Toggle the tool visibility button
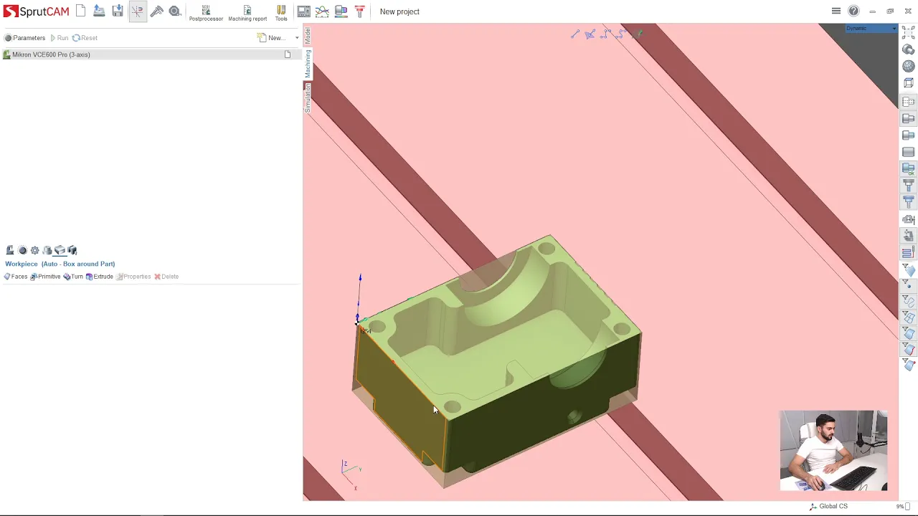This screenshot has height=516, width=918. click(x=909, y=186)
